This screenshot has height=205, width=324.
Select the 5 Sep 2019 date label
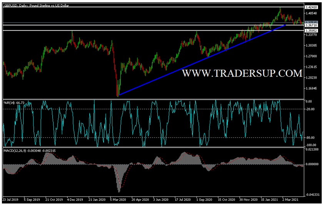click(x=32, y=200)
